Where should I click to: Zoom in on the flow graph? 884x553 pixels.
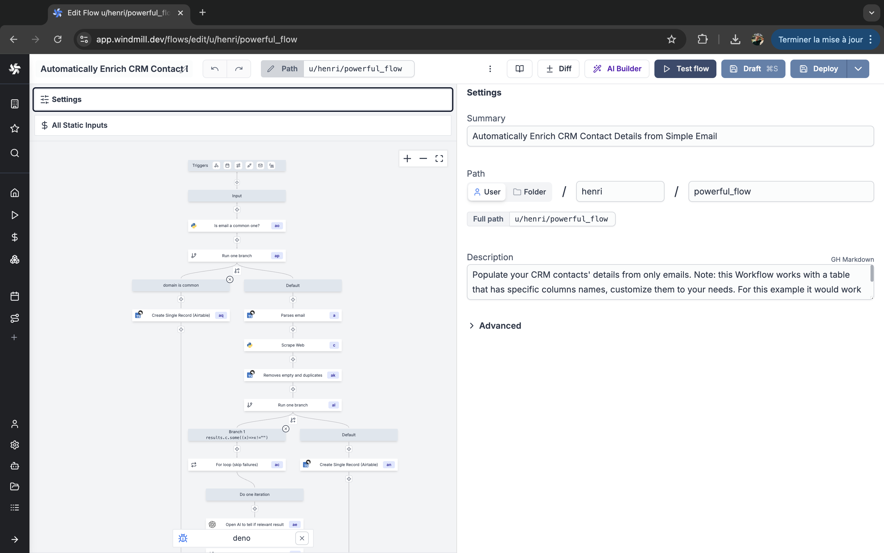(x=407, y=158)
